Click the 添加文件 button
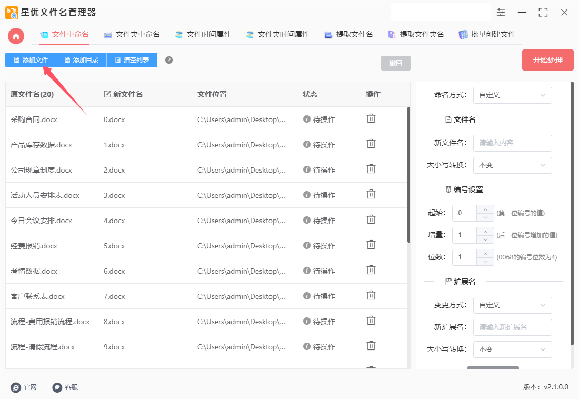 pyautogui.click(x=31, y=60)
